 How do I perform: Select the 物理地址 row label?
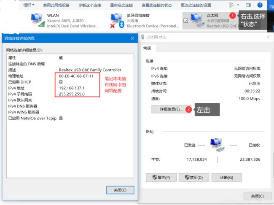click(16, 76)
